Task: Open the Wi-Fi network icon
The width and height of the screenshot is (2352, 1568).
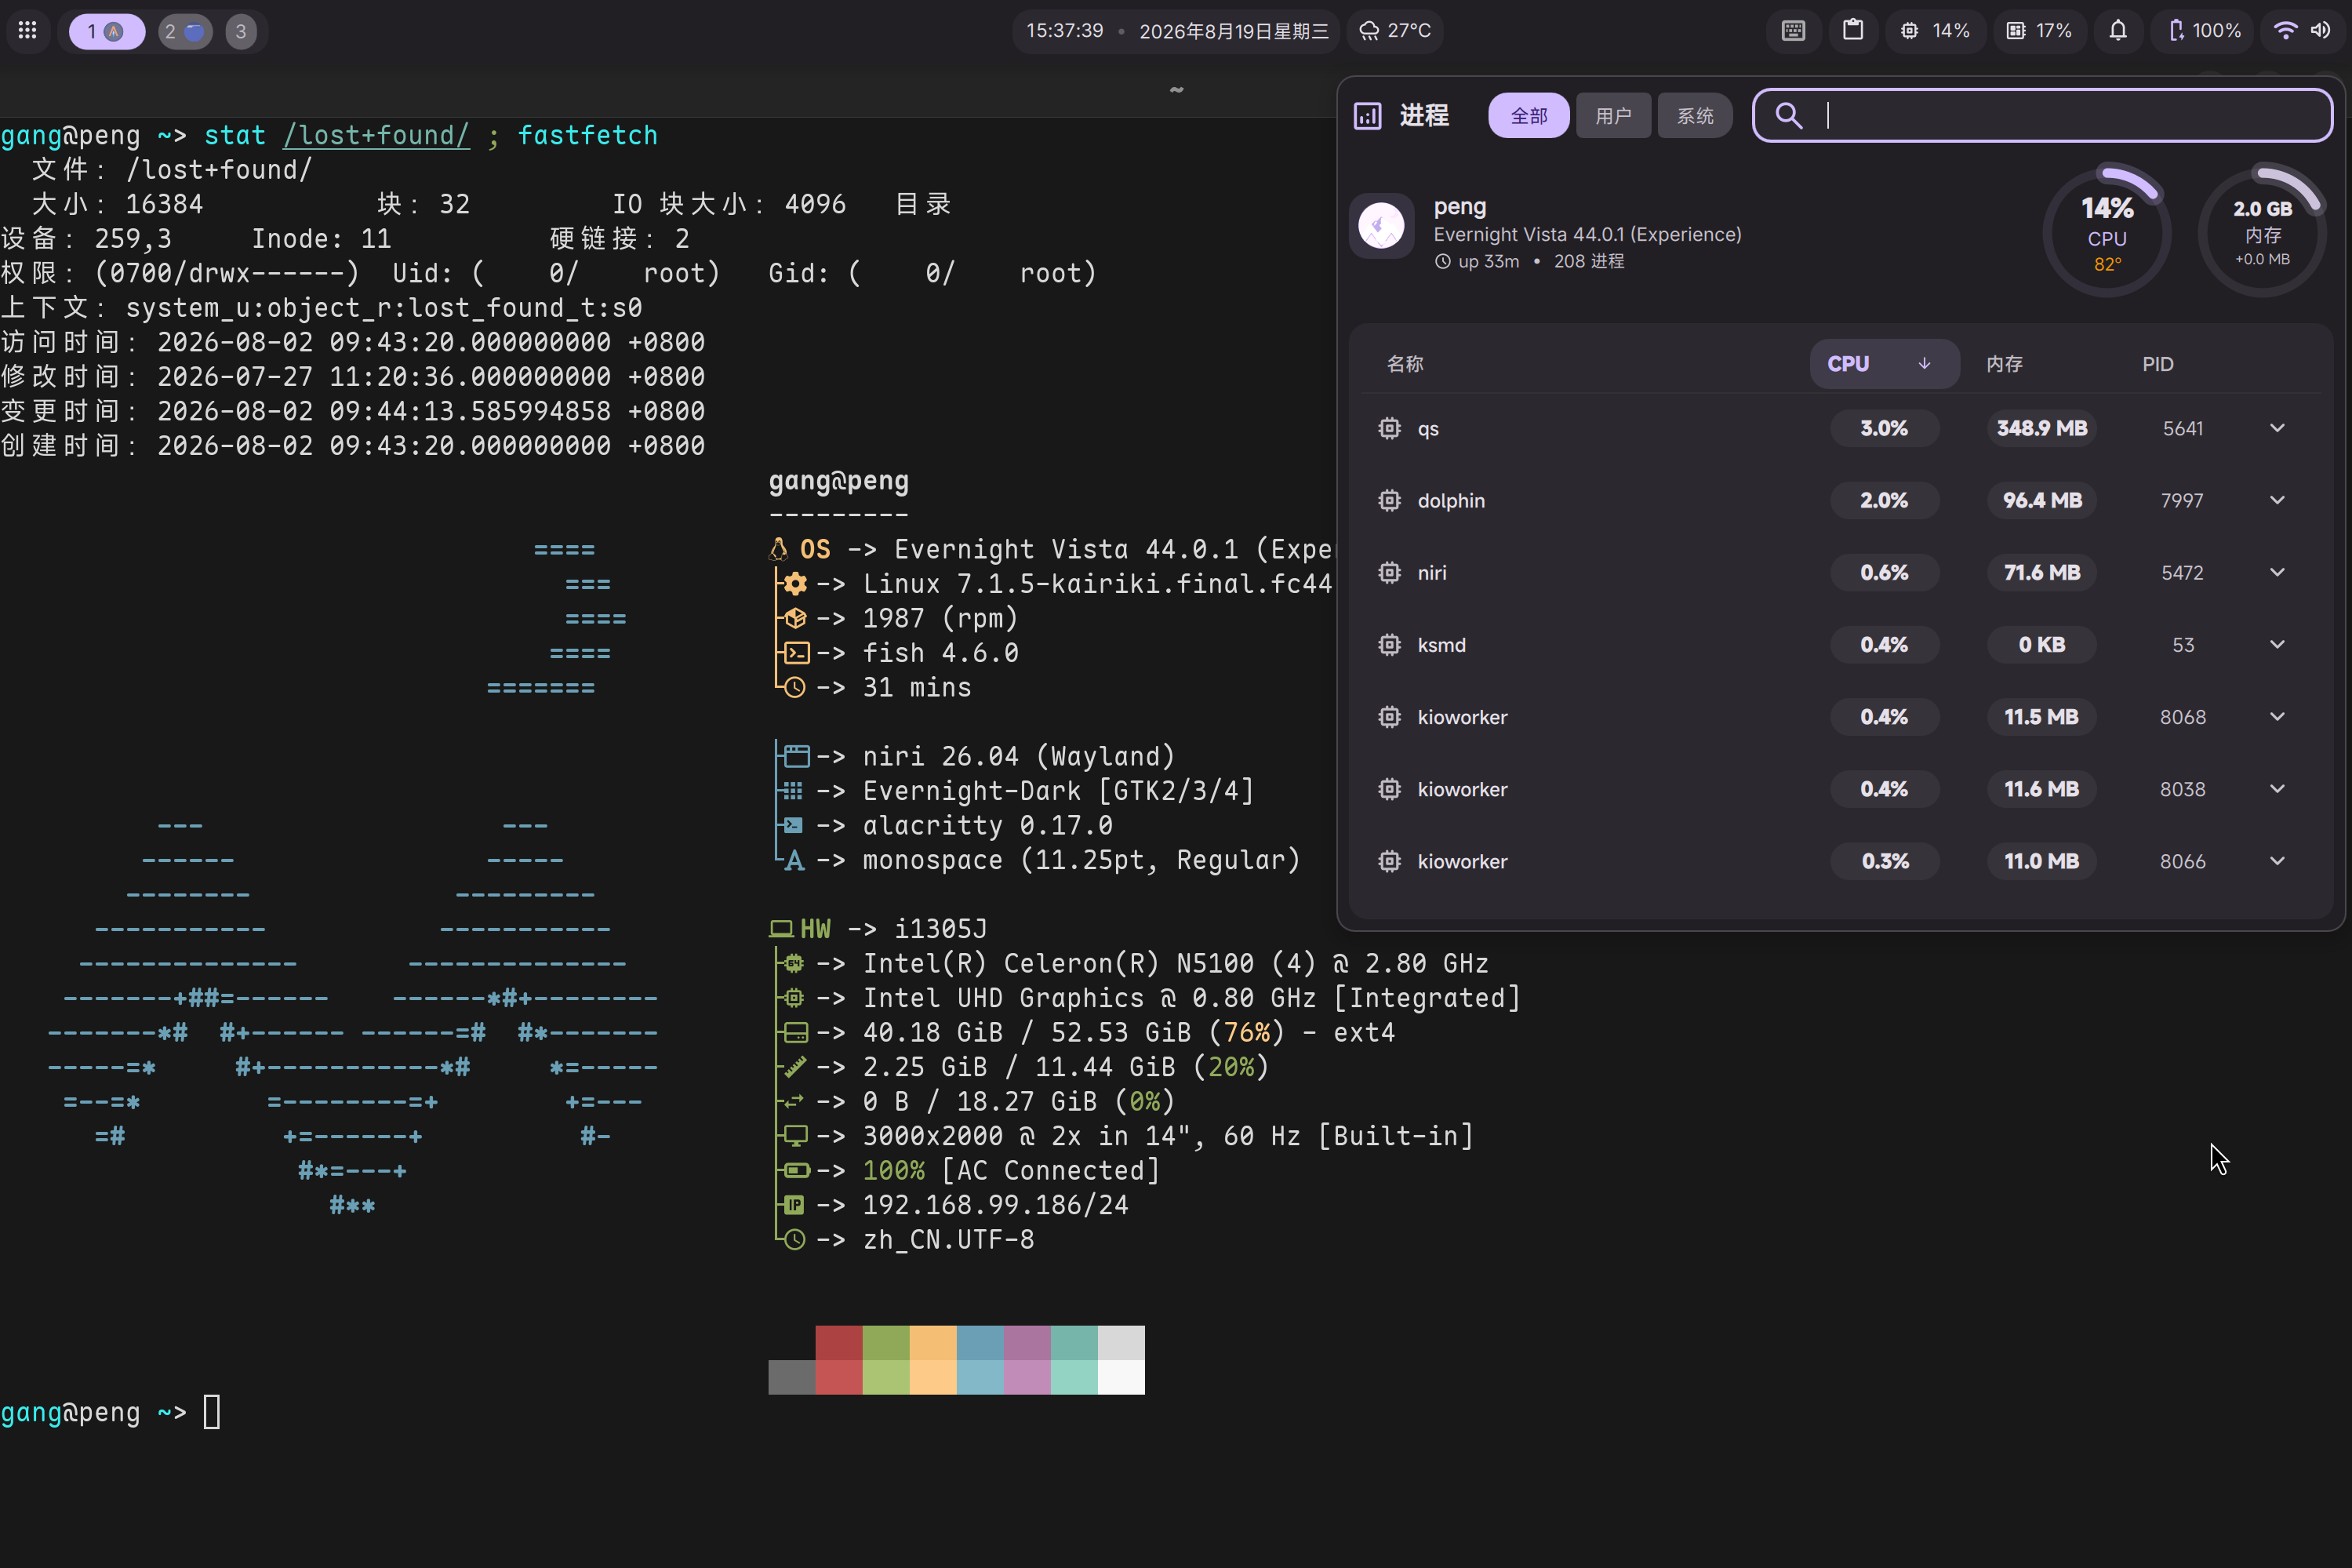Action: 2285,31
